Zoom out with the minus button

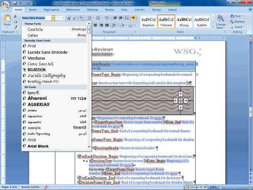click(x=221, y=187)
